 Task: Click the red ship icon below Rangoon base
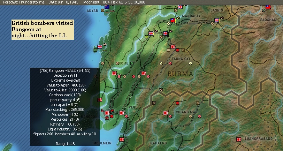[107, 118]
